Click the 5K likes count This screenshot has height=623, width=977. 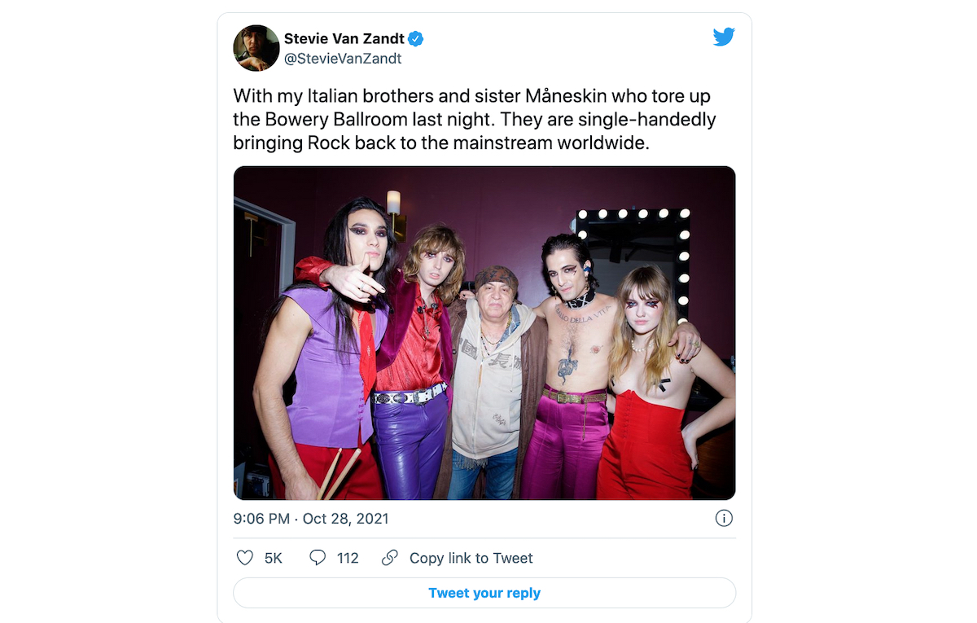point(274,558)
